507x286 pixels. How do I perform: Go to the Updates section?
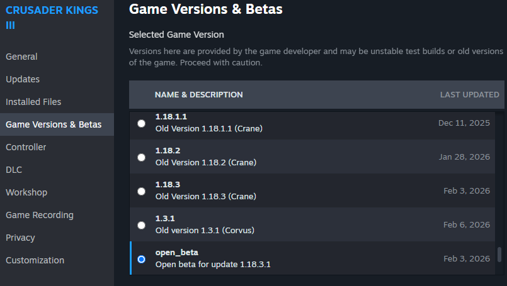pyautogui.click(x=23, y=79)
